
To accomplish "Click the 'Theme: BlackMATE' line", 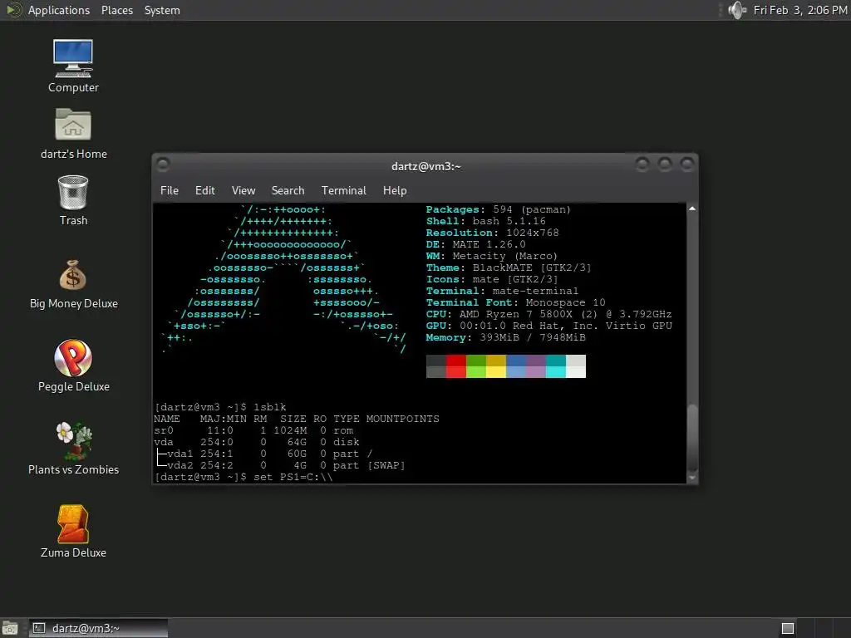I will pyautogui.click(x=509, y=267).
